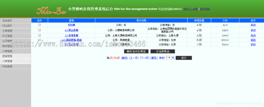Click 选中 column header
The height and width of the screenshot is (107, 264).
click(39, 20)
